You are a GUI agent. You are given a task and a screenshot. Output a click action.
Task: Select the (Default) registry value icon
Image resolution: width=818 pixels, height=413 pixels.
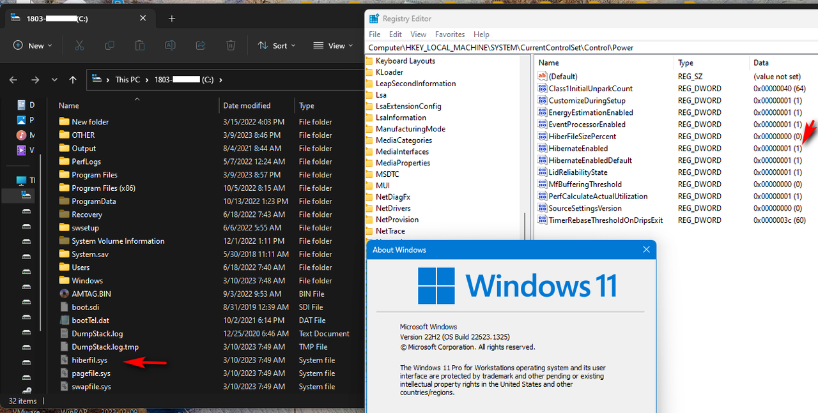coord(542,77)
